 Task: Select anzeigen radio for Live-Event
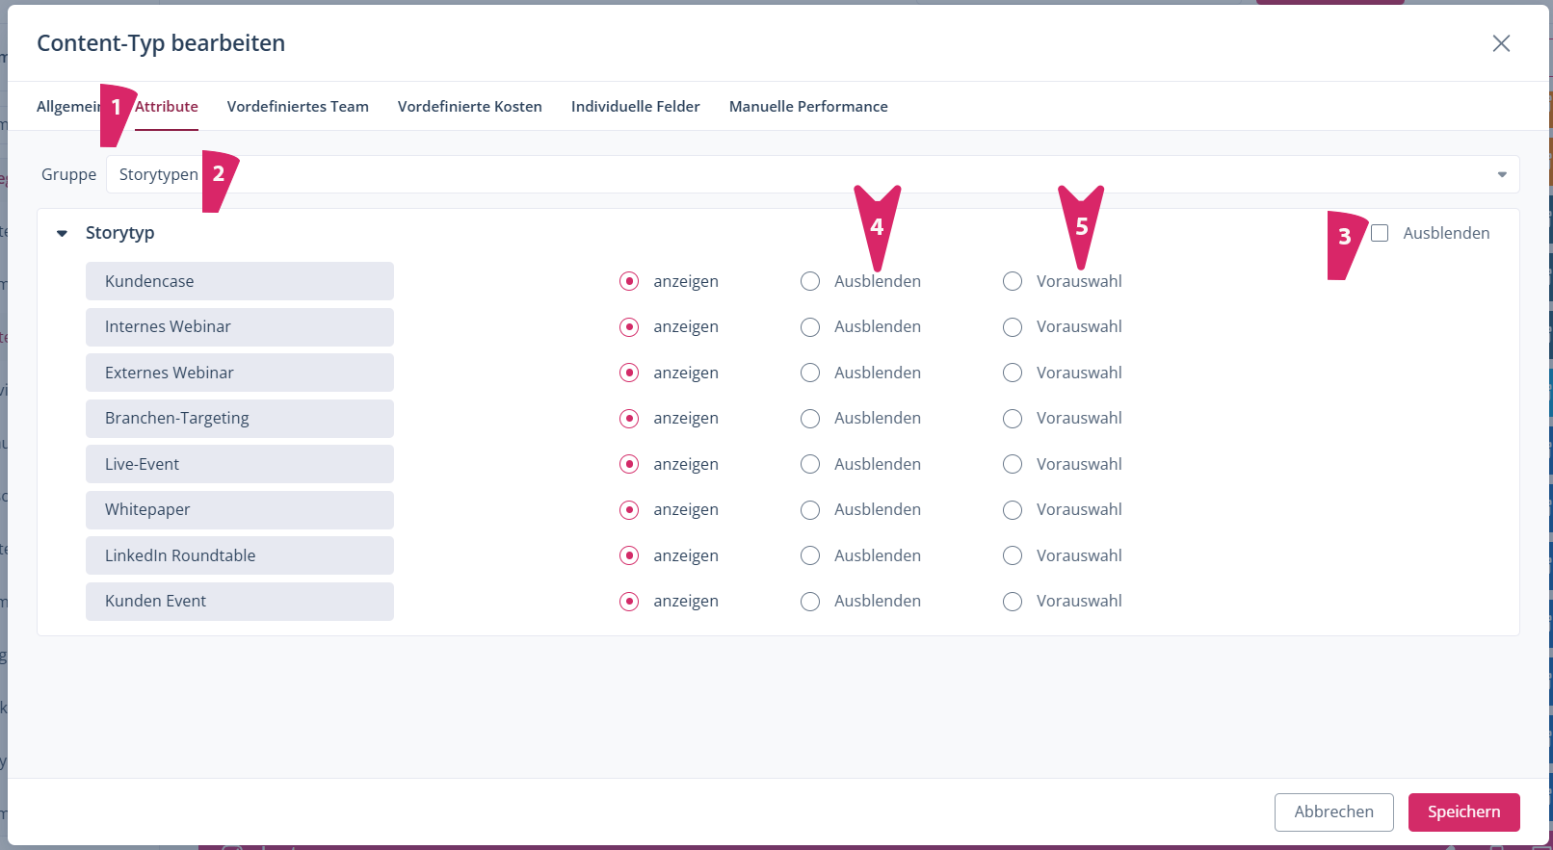point(629,464)
